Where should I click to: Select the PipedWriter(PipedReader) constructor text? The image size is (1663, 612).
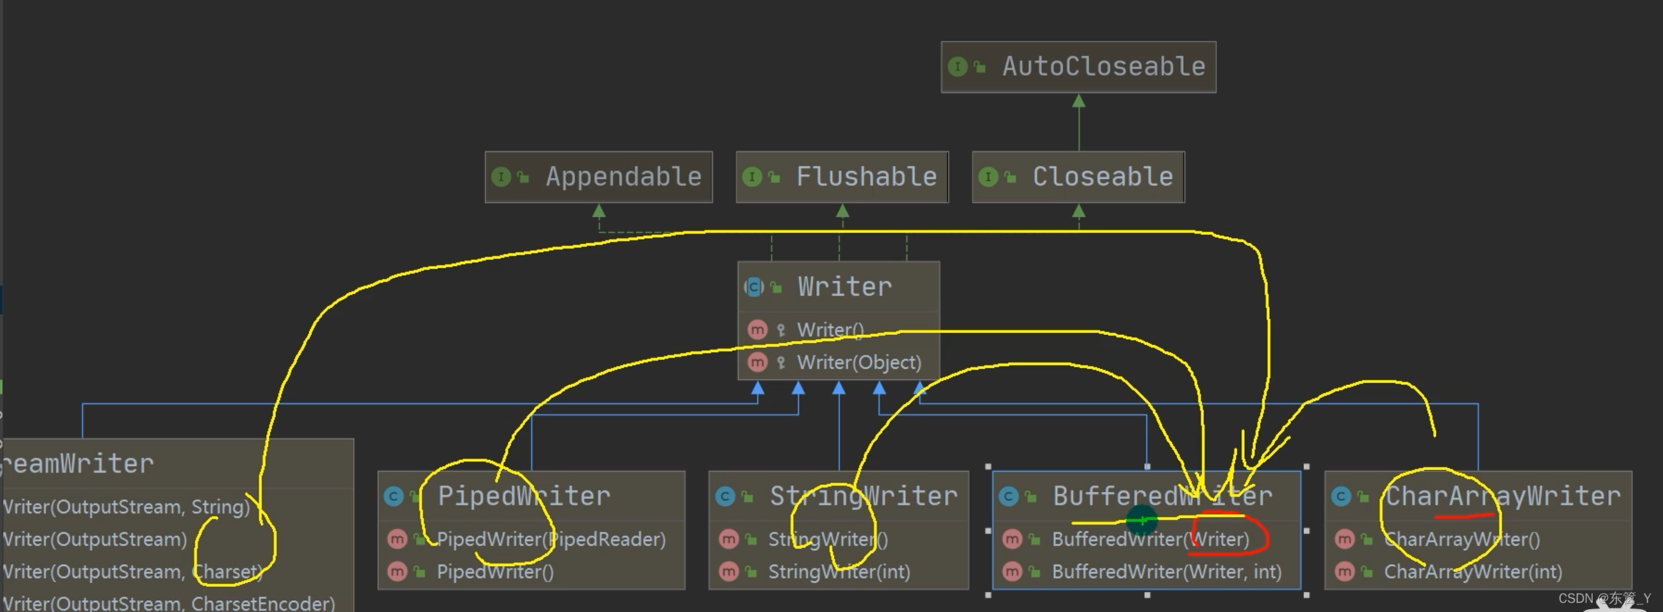(551, 539)
